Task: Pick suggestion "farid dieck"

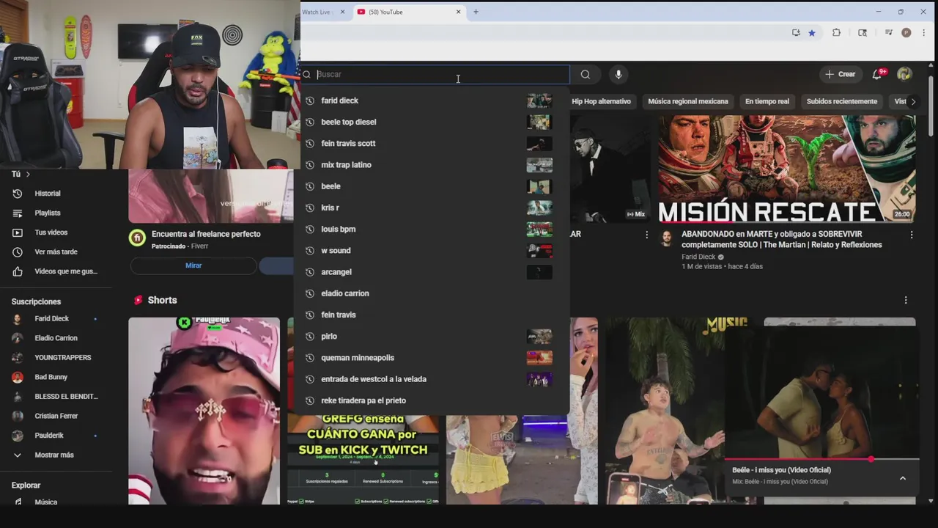Action: pos(432,100)
